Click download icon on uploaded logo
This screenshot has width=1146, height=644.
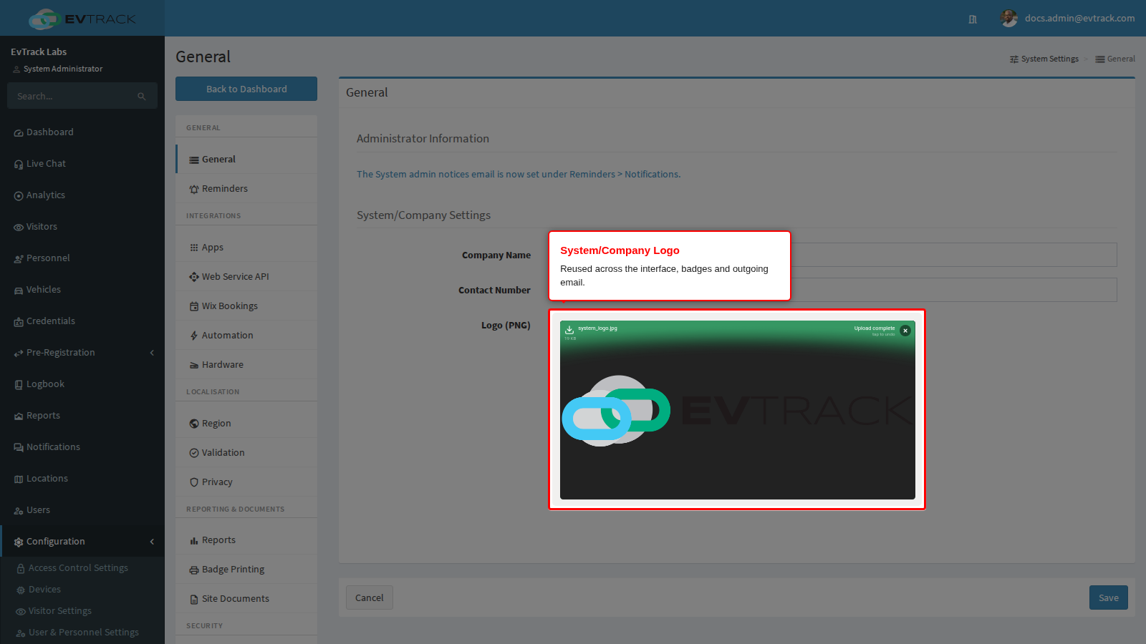(569, 330)
